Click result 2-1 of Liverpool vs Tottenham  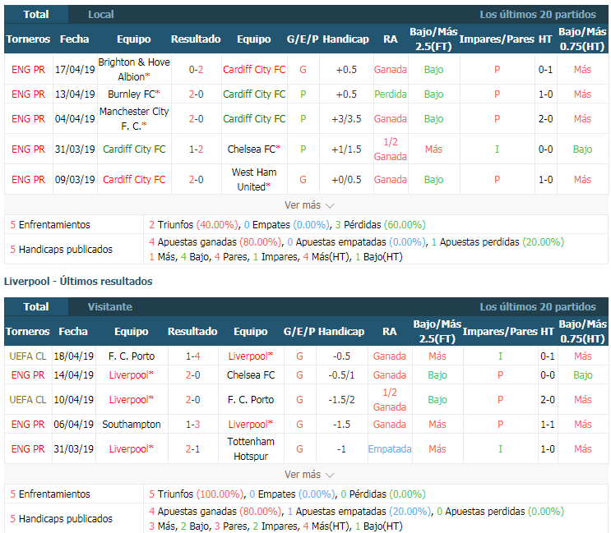coord(193,448)
